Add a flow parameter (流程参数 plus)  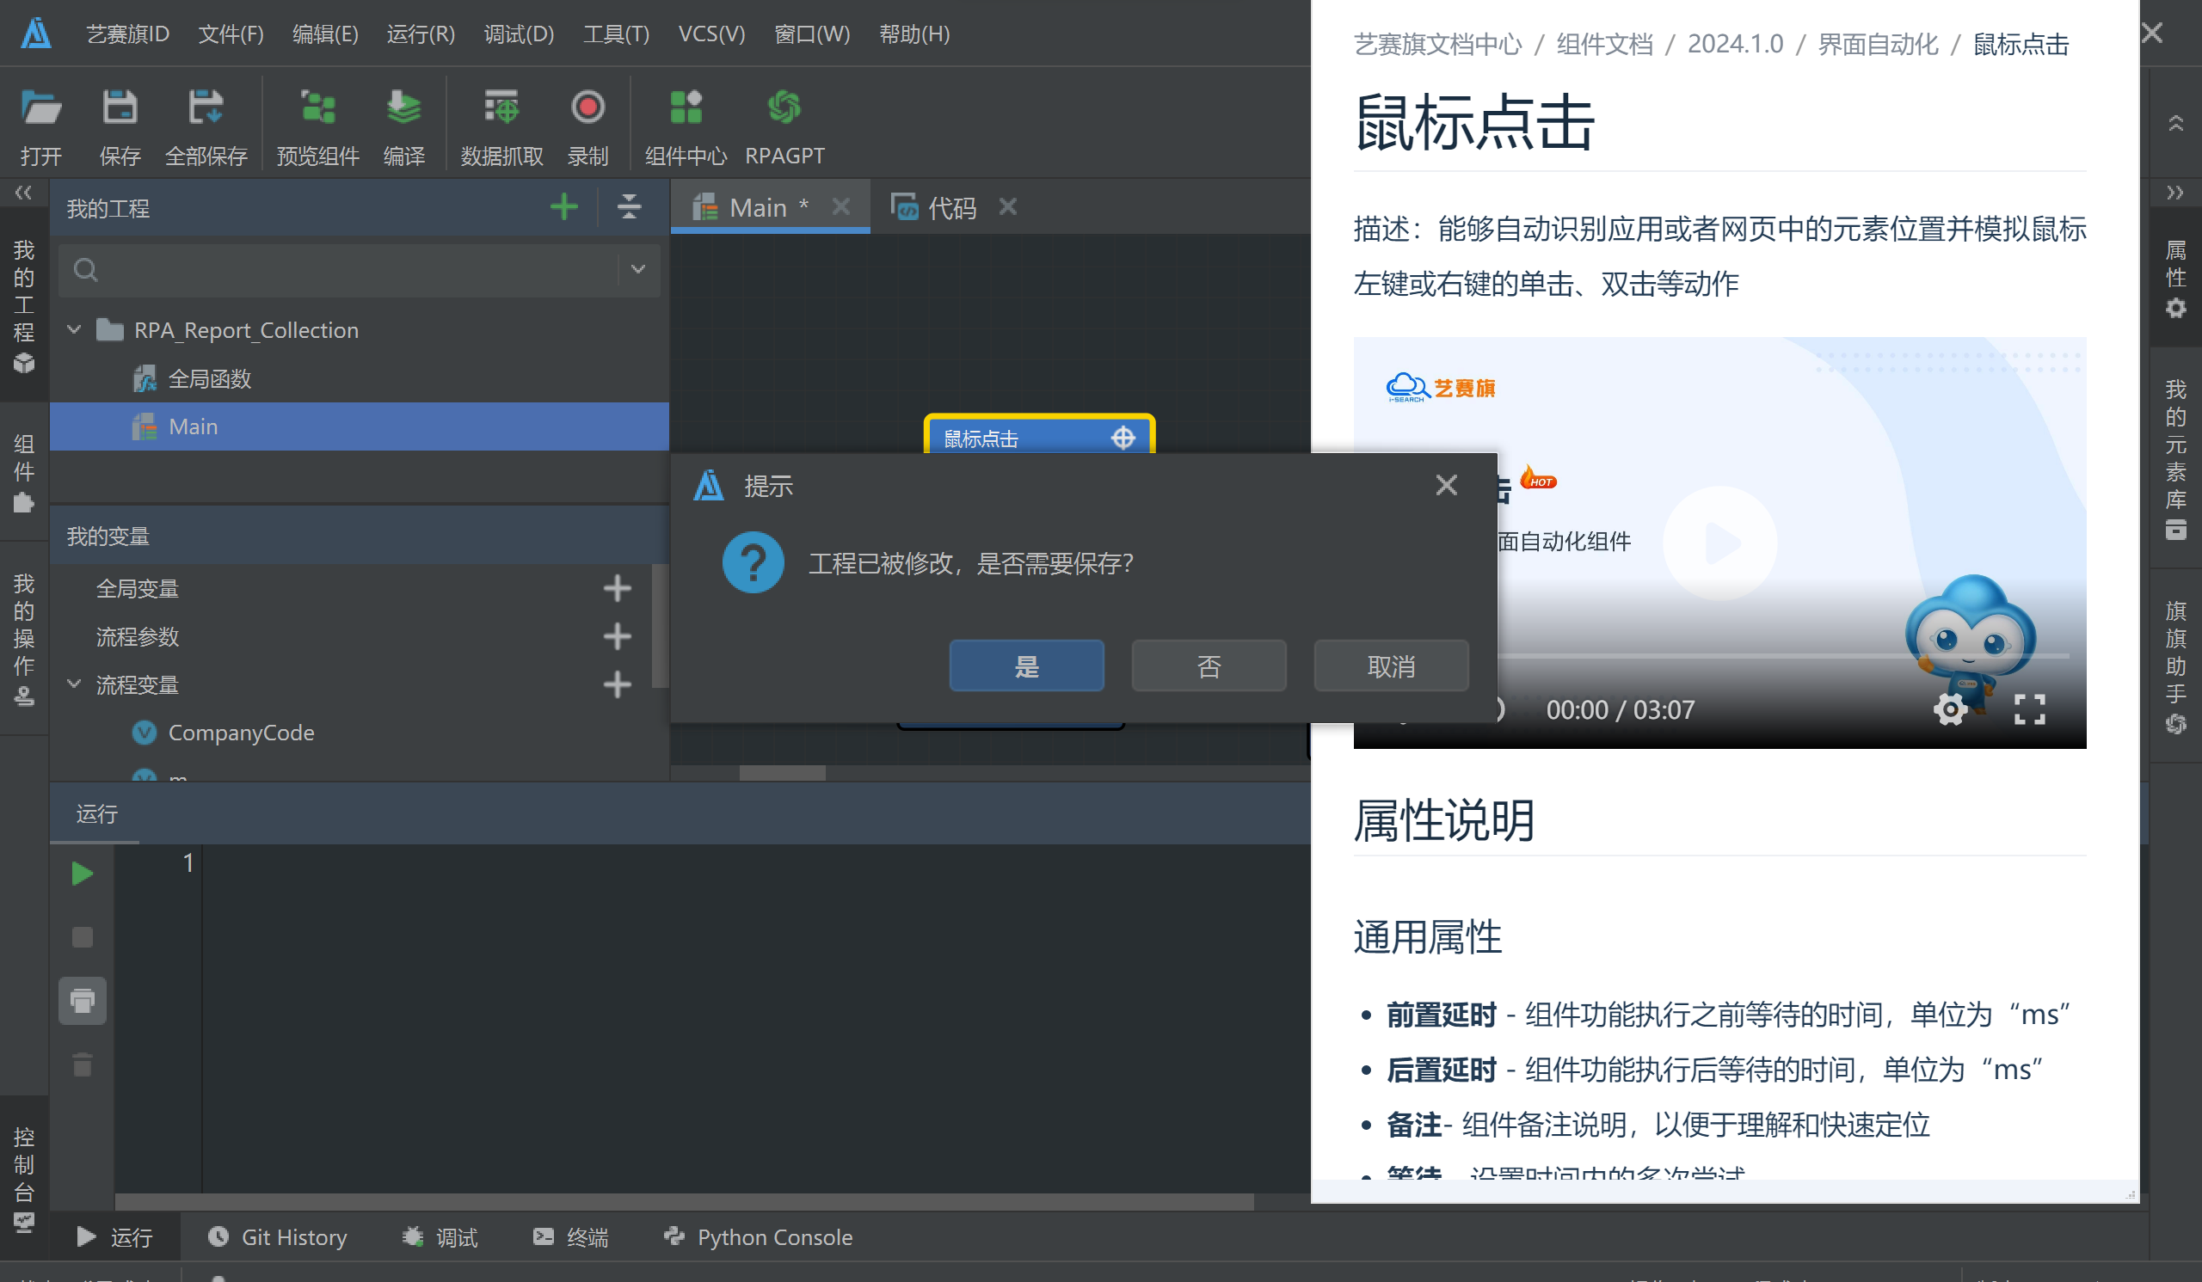(617, 635)
